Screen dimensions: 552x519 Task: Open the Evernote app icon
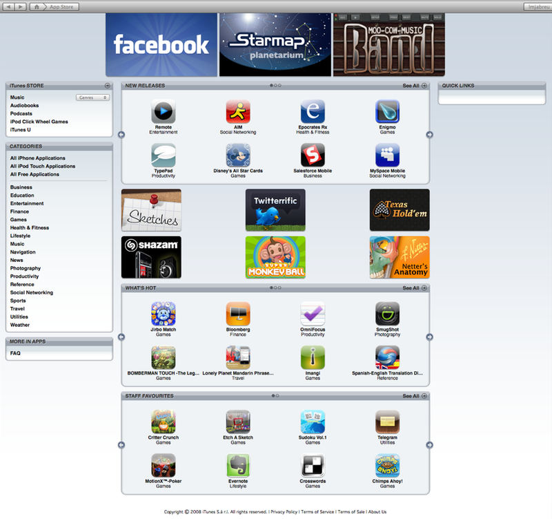point(238,465)
